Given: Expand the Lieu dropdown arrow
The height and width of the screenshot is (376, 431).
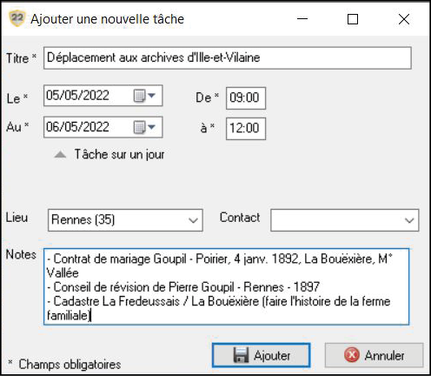Looking at the screenshot, I should click(193, 220).
